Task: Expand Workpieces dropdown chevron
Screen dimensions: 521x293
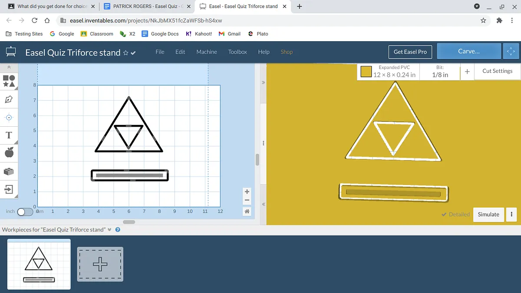Action: (109, 230)
